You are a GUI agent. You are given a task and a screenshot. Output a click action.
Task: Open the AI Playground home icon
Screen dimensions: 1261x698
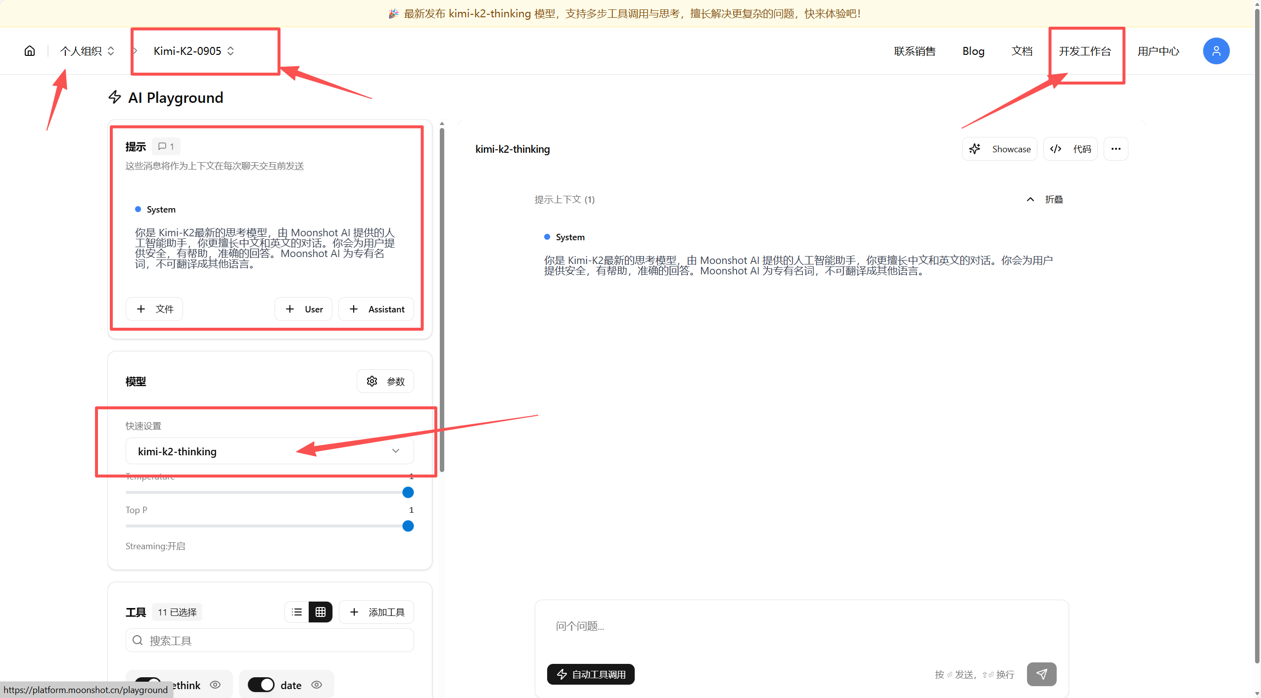30,50
